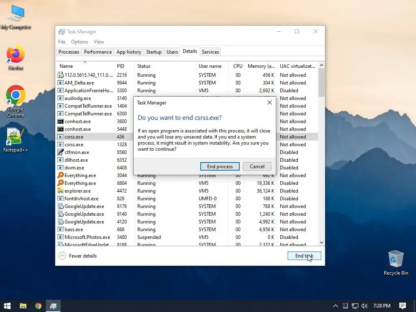Open the Windows Start menu

(x=7, y=306)
